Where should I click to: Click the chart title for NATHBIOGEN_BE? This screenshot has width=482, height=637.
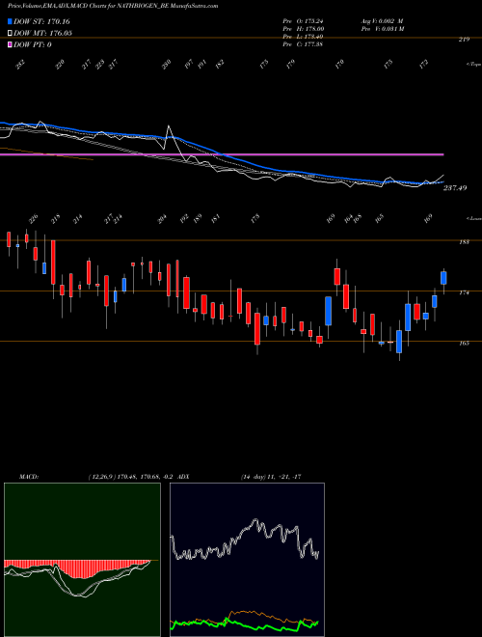coord(113,6)
